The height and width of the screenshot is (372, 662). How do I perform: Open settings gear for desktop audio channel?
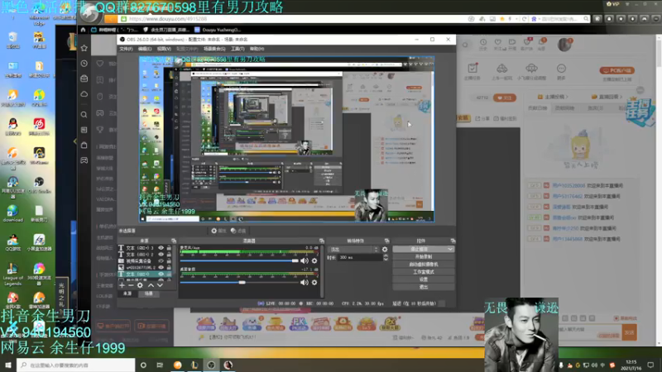click(314, 282)
